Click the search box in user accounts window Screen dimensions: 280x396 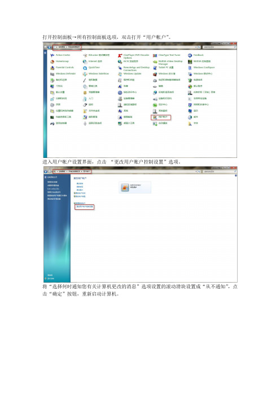220,171
